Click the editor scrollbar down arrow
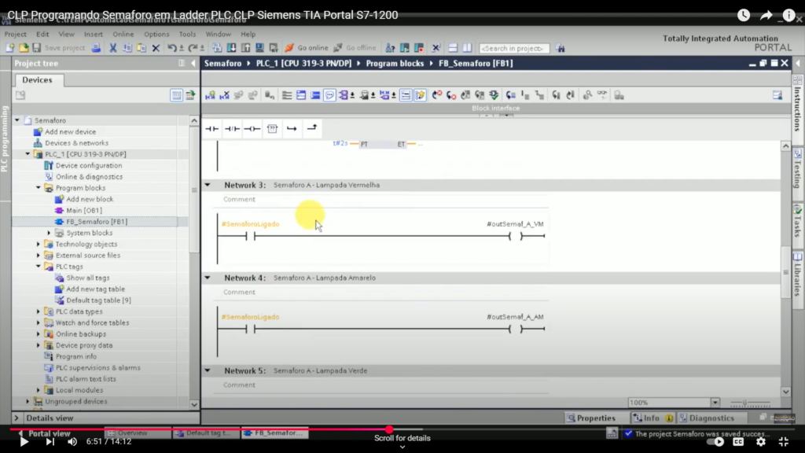The width and height of the screenshot is (805, 453). click(786, 392)
